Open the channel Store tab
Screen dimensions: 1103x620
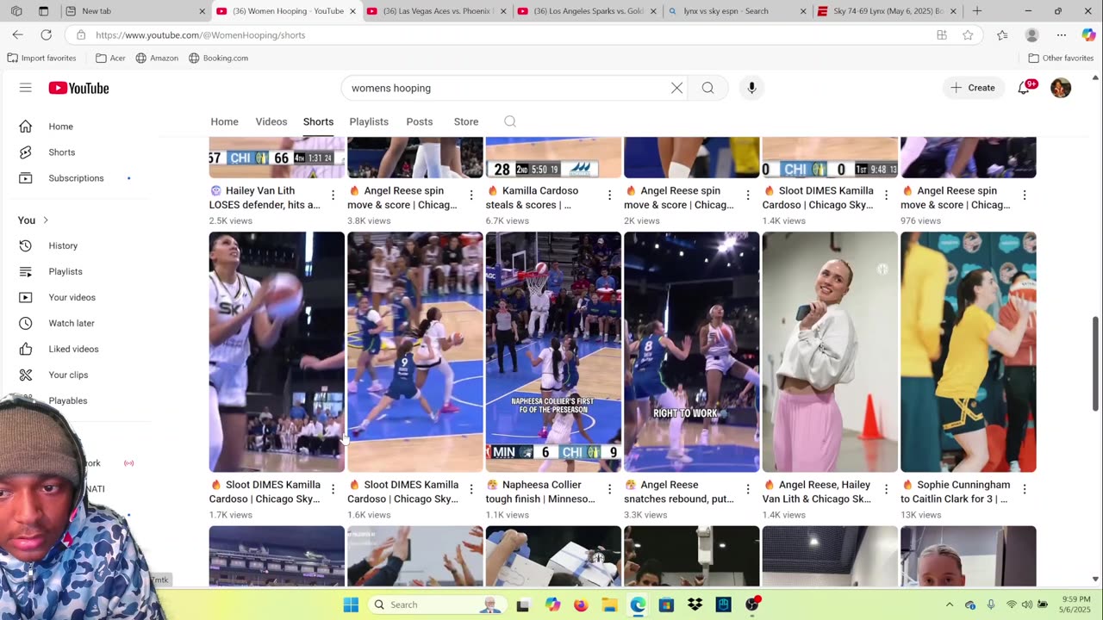466,121
